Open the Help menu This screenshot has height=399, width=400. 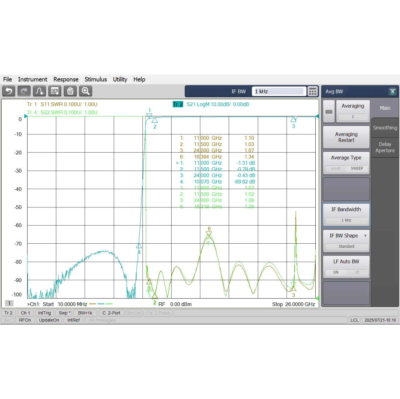point(139,79)
